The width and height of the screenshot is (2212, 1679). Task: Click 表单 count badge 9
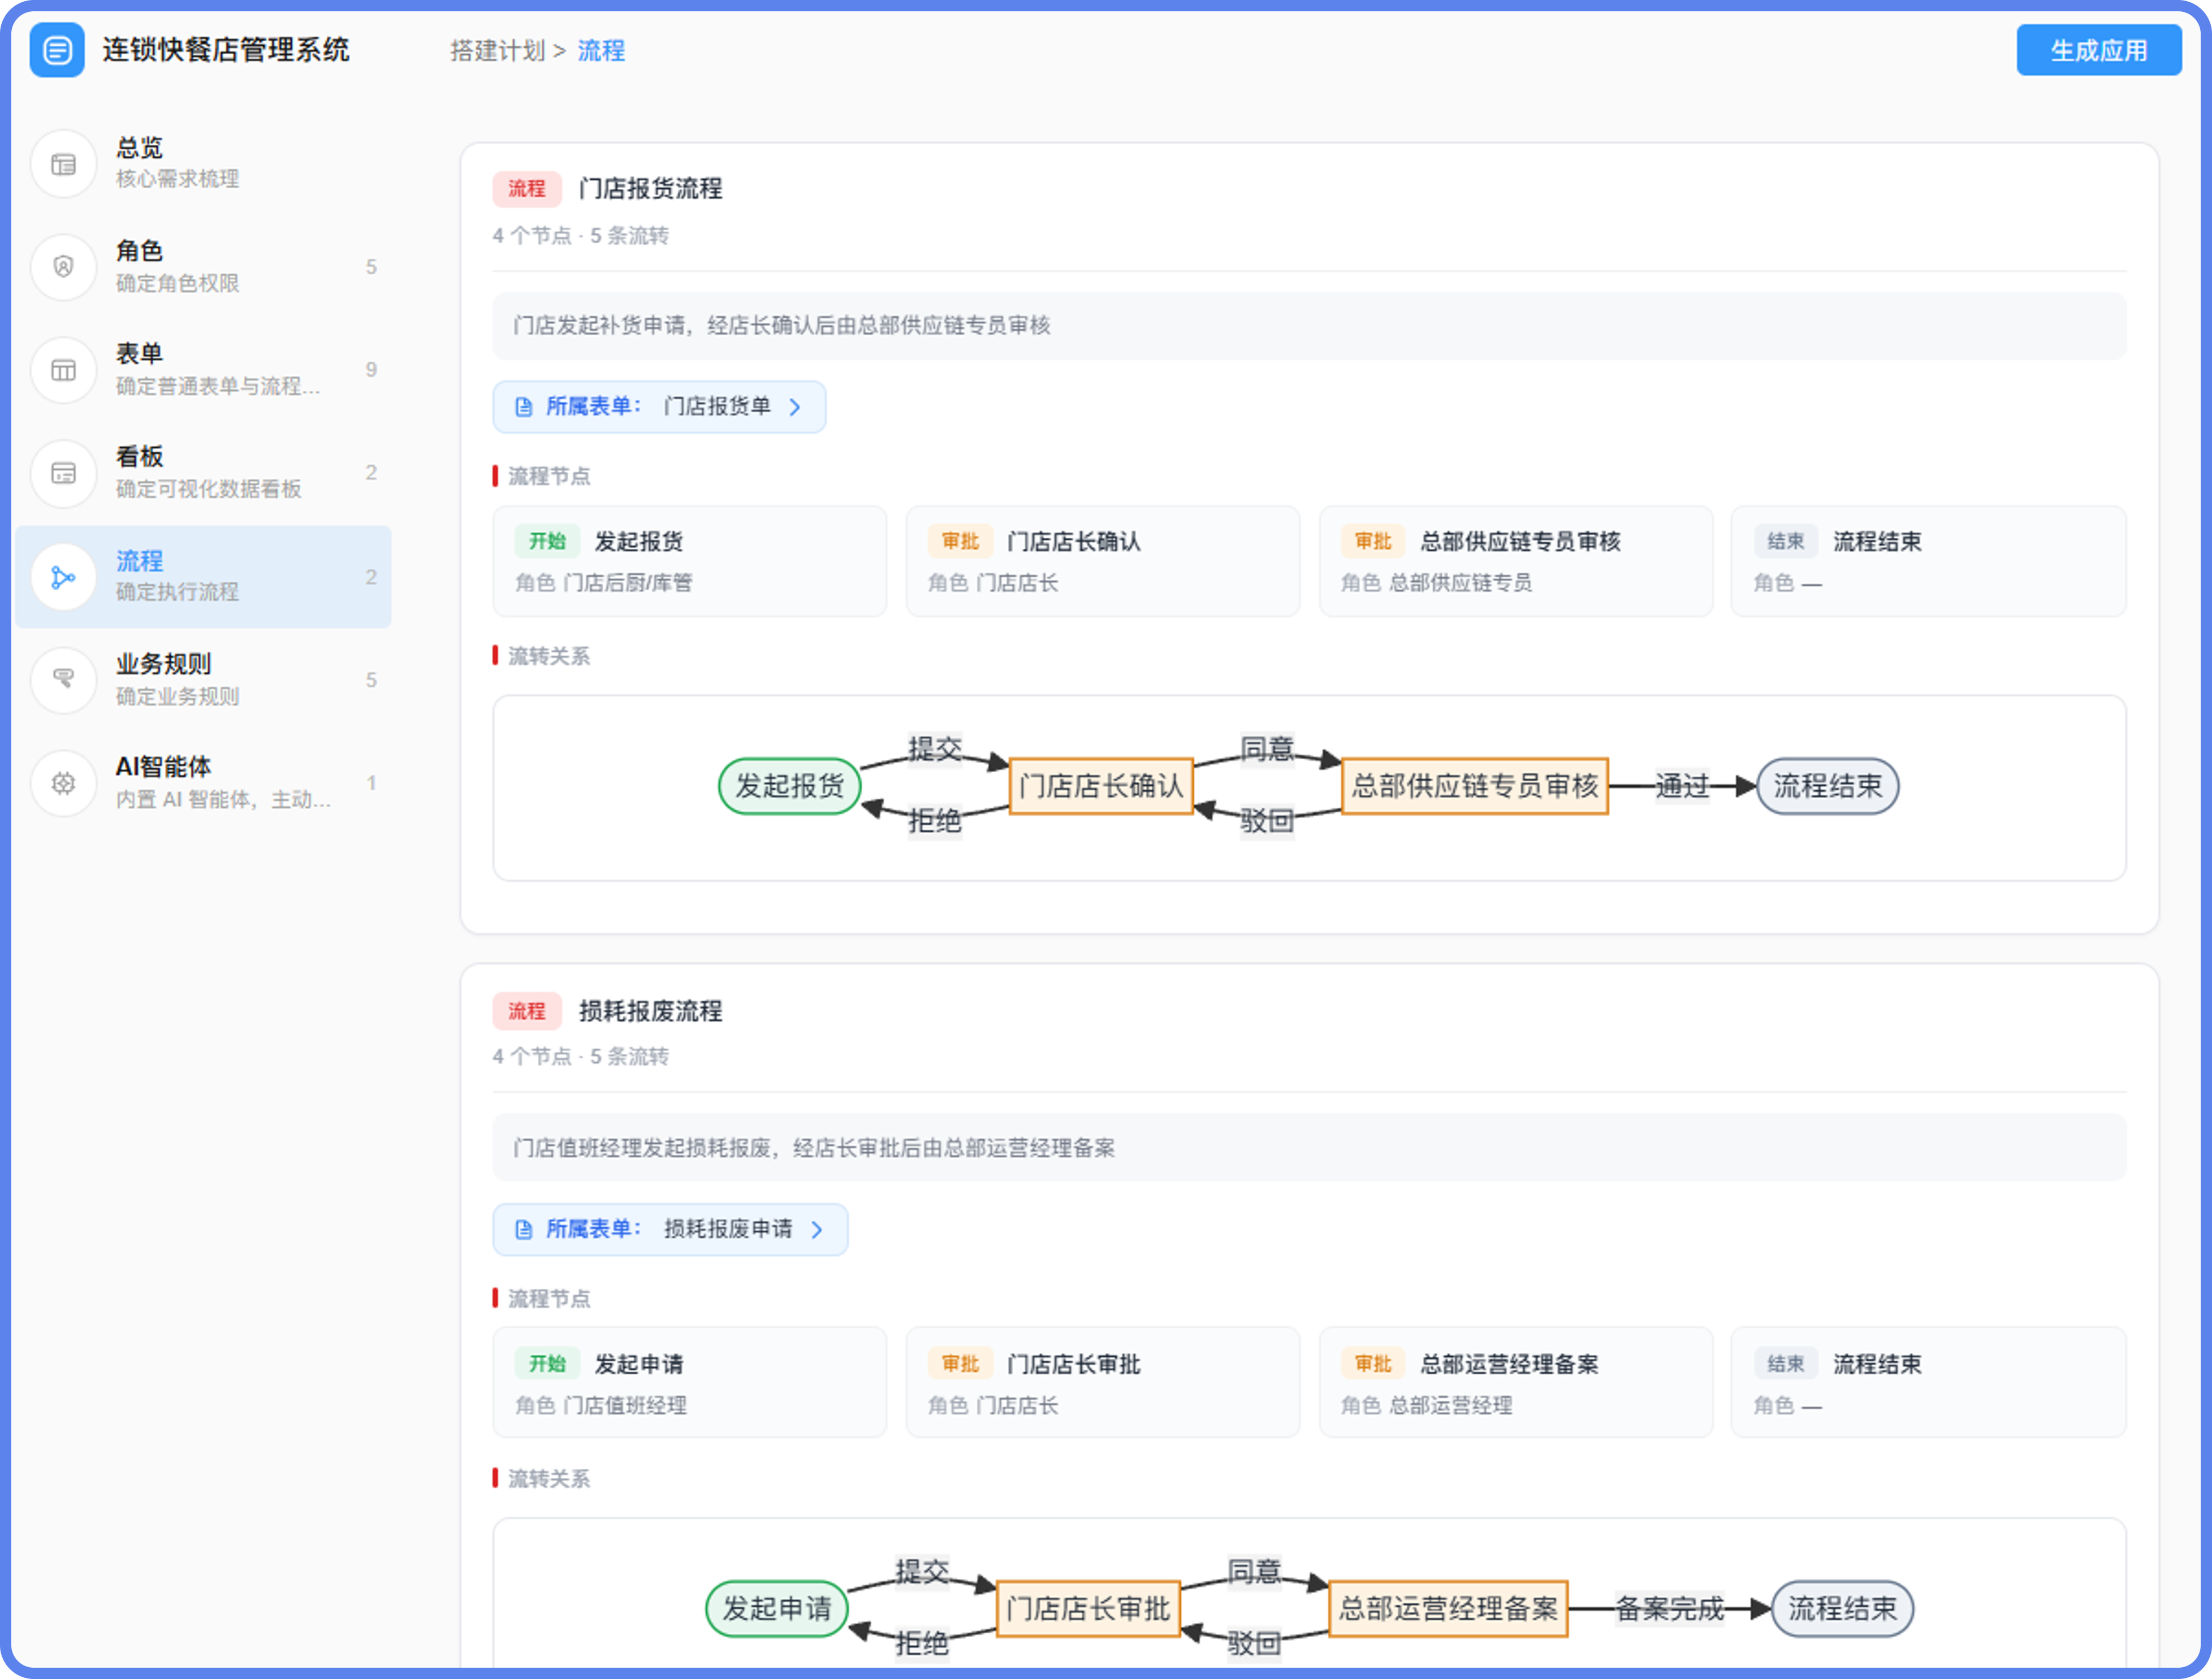point(371,370)
